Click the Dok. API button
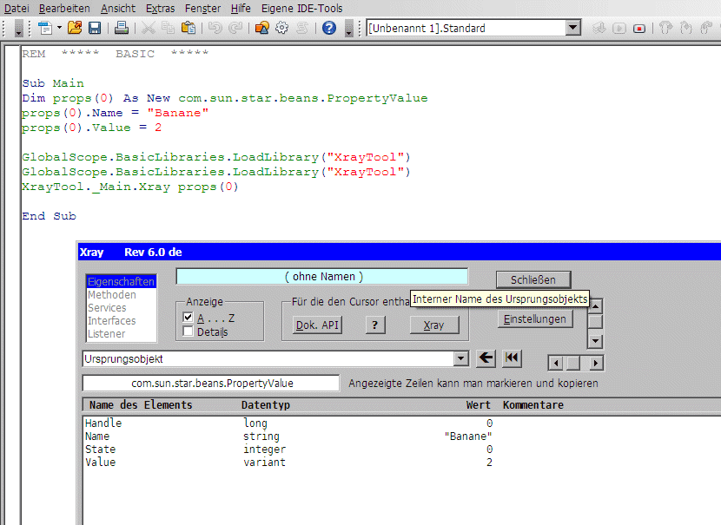The width and height of the screenshot is (721, 525). (x=316, y=325)
